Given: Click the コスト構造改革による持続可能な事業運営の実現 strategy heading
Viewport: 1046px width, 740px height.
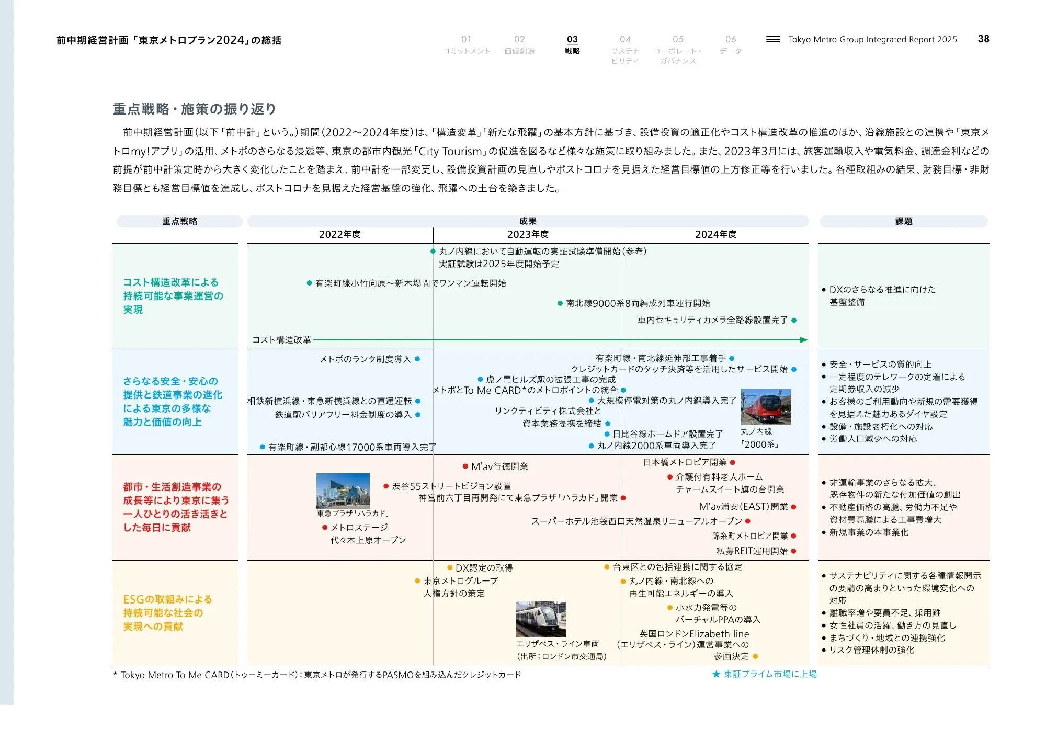Looking at the screenshot, I should [x=173, y=296].
